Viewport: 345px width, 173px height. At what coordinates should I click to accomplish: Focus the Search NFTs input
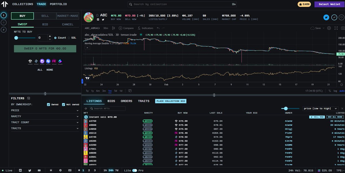[108, 108]
